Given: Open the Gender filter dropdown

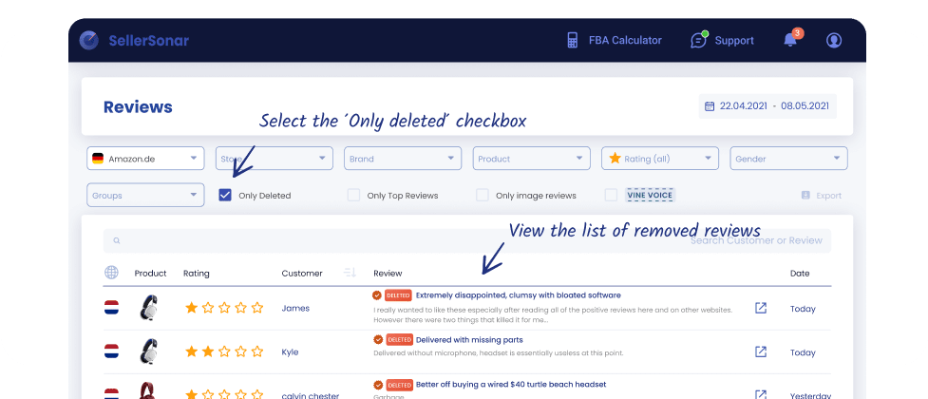Looking at the screenshot, I should 788,159.
